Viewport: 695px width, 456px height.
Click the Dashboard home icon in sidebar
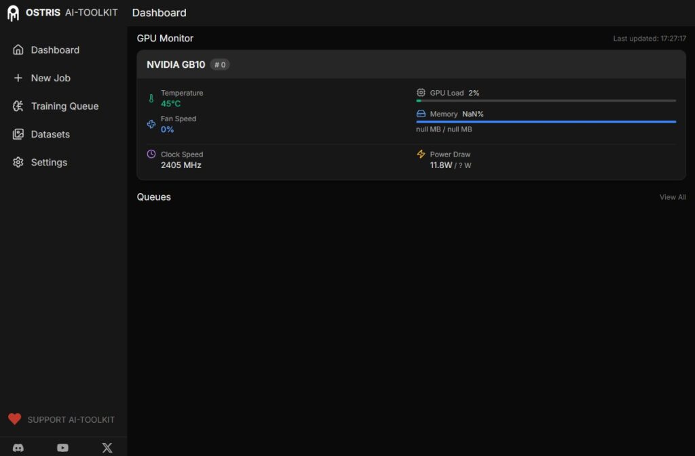[x=18, y=50]
